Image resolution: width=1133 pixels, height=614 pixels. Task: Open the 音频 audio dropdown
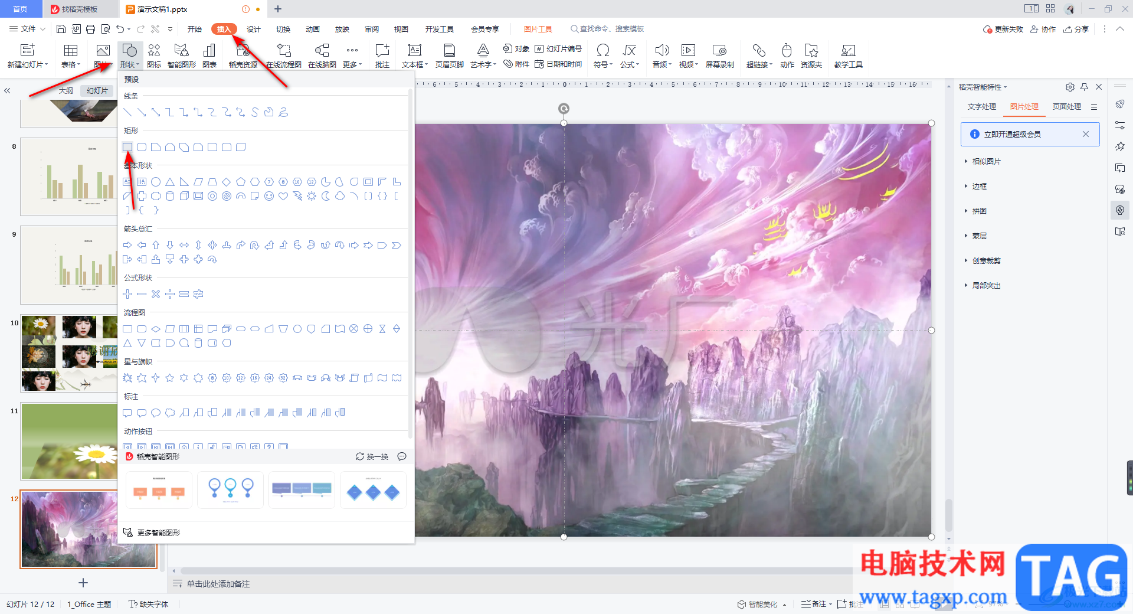click(x=662, y=56)
